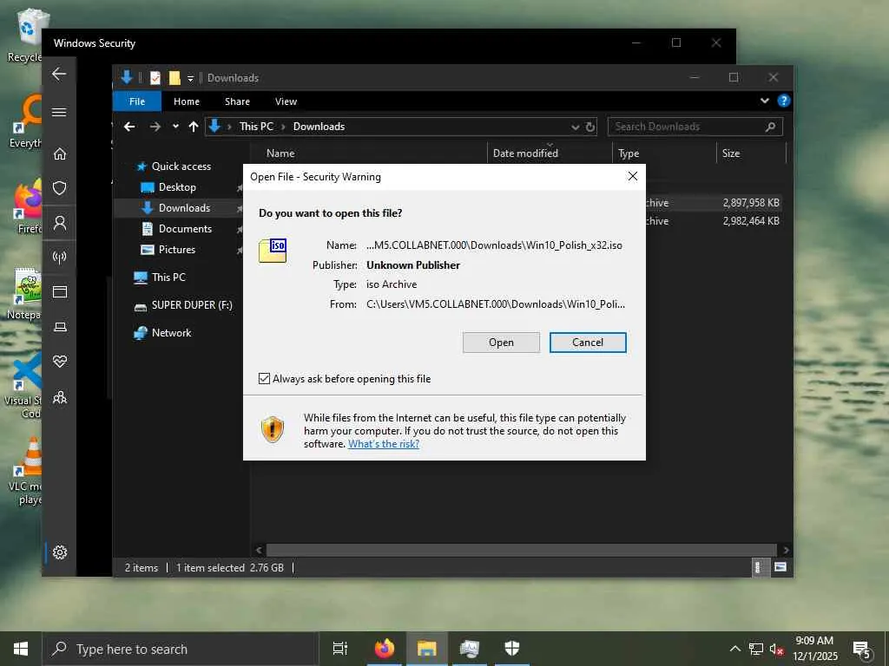Open Firefox from the taskbar
889x666 pixels.
click(385, 649)
